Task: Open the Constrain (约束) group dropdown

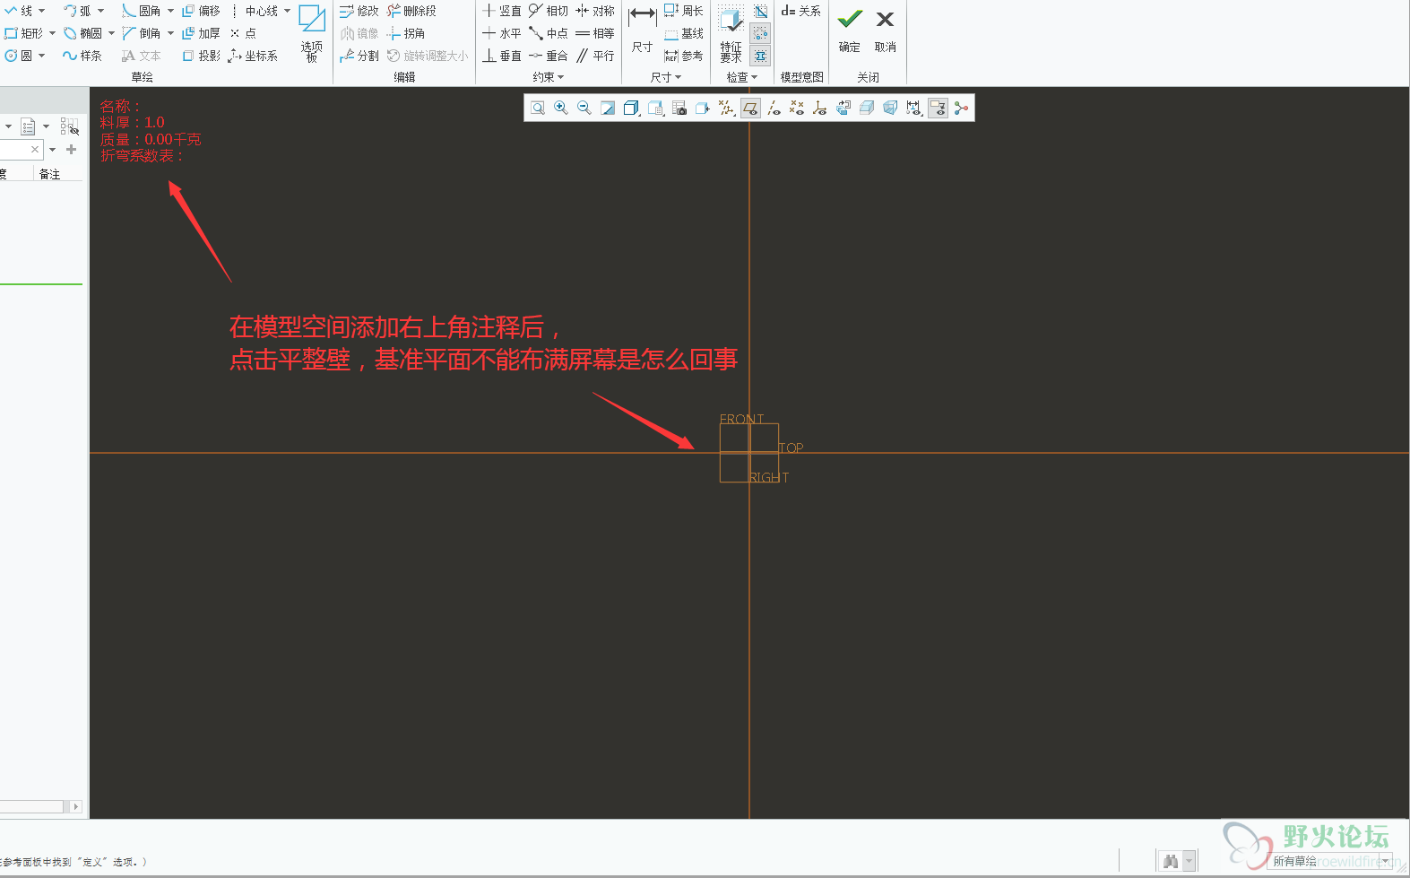Action: [549, 77]
